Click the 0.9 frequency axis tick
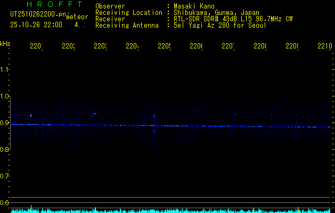 click(x=5, y=123)
